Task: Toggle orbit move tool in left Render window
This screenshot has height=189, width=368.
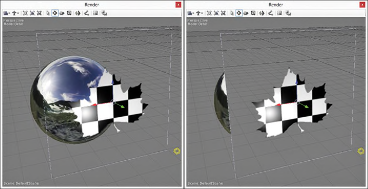Action: click(55, 13)
